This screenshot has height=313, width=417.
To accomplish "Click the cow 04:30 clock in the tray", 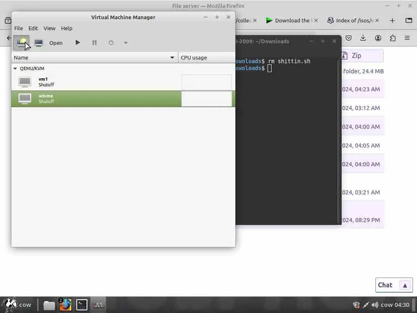I will click(x=395, y=305).
